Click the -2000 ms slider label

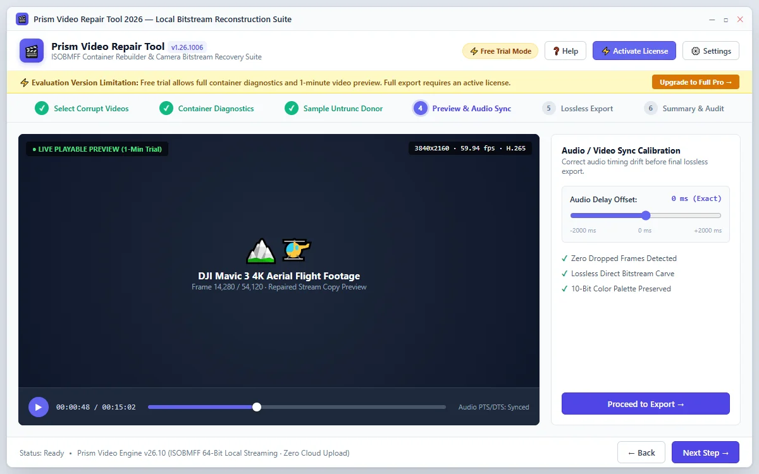click(583, 231)
